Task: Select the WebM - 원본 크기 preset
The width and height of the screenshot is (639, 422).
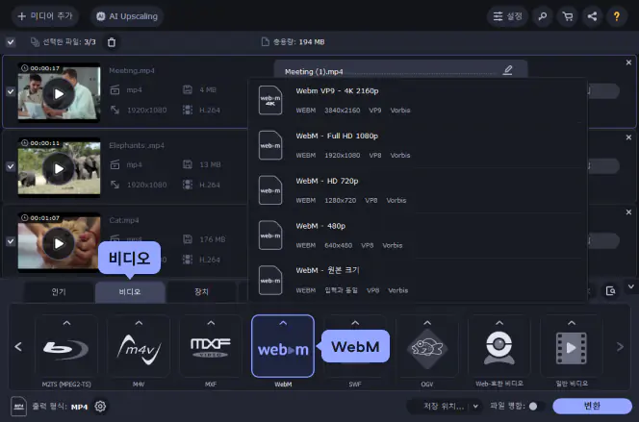Action: [418, 280]
